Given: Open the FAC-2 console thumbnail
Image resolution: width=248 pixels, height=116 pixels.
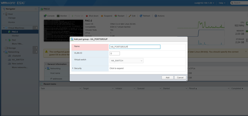Looking at the screenshot, I should tap(63, 30).
